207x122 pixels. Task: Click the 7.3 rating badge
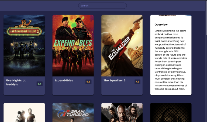tap(137, 82)
